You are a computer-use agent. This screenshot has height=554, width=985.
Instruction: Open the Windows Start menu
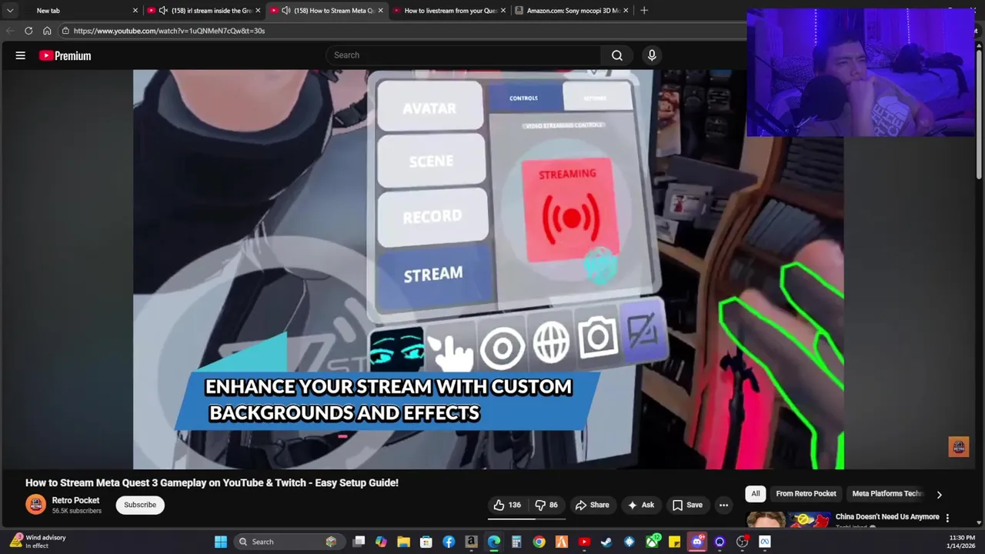coord(221,542)
